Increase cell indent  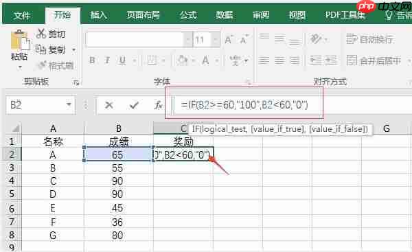coord(331,60)
